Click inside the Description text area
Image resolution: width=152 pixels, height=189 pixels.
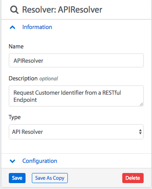tap(76, 96)
